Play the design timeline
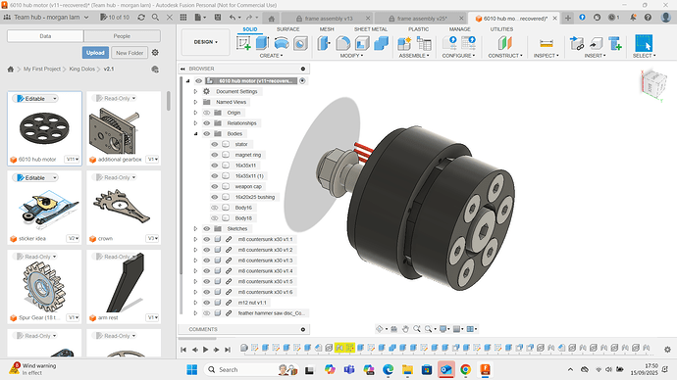 pyautogui.click(x=205, y=350)
